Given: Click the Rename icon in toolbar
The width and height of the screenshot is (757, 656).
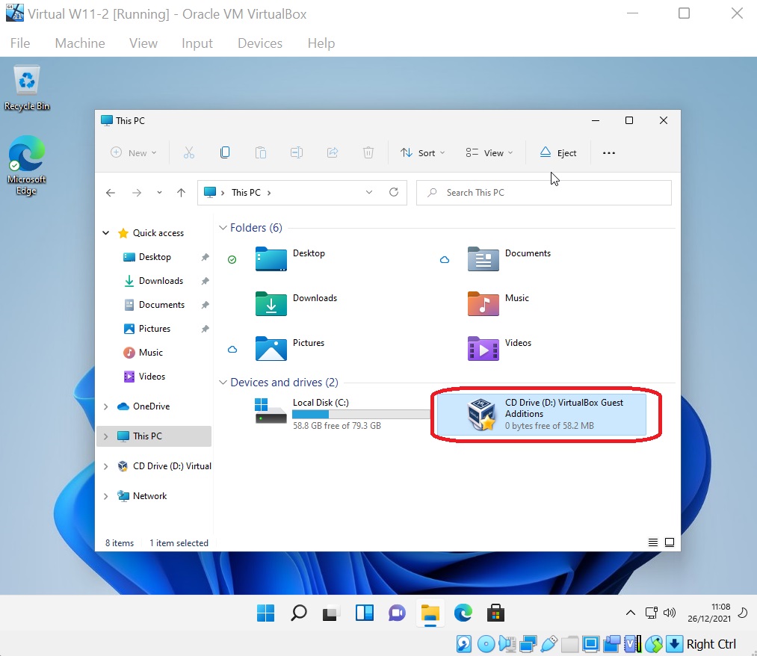Looking at the screenshot, I should pos(297,153).
